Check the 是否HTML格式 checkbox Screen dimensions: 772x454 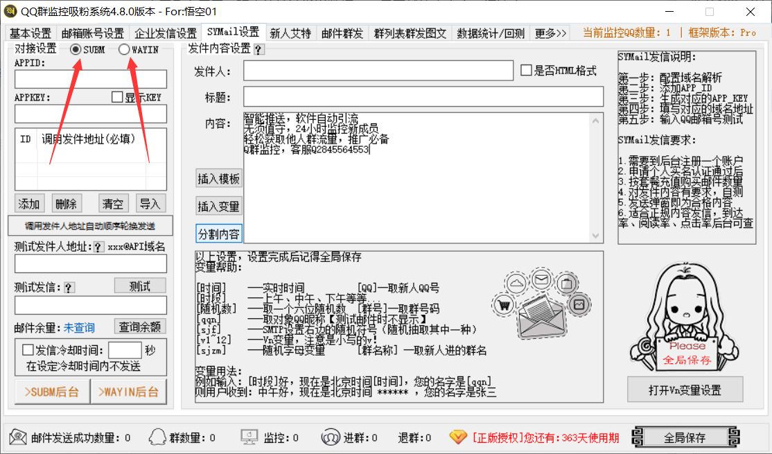526,71
